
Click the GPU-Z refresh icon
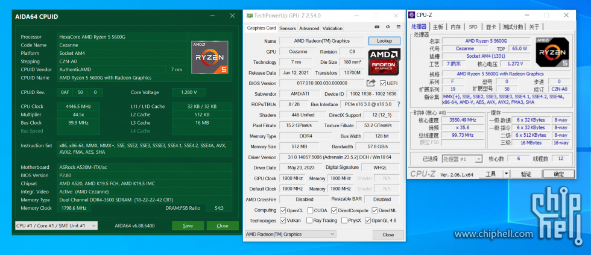[x=387, y=27]
